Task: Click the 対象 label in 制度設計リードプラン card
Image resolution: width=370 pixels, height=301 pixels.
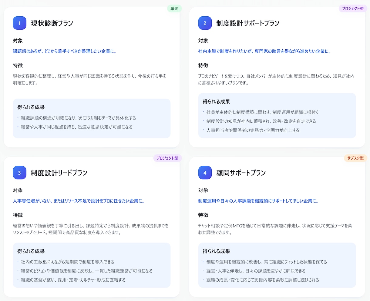Action: click(x=18, y=190)
